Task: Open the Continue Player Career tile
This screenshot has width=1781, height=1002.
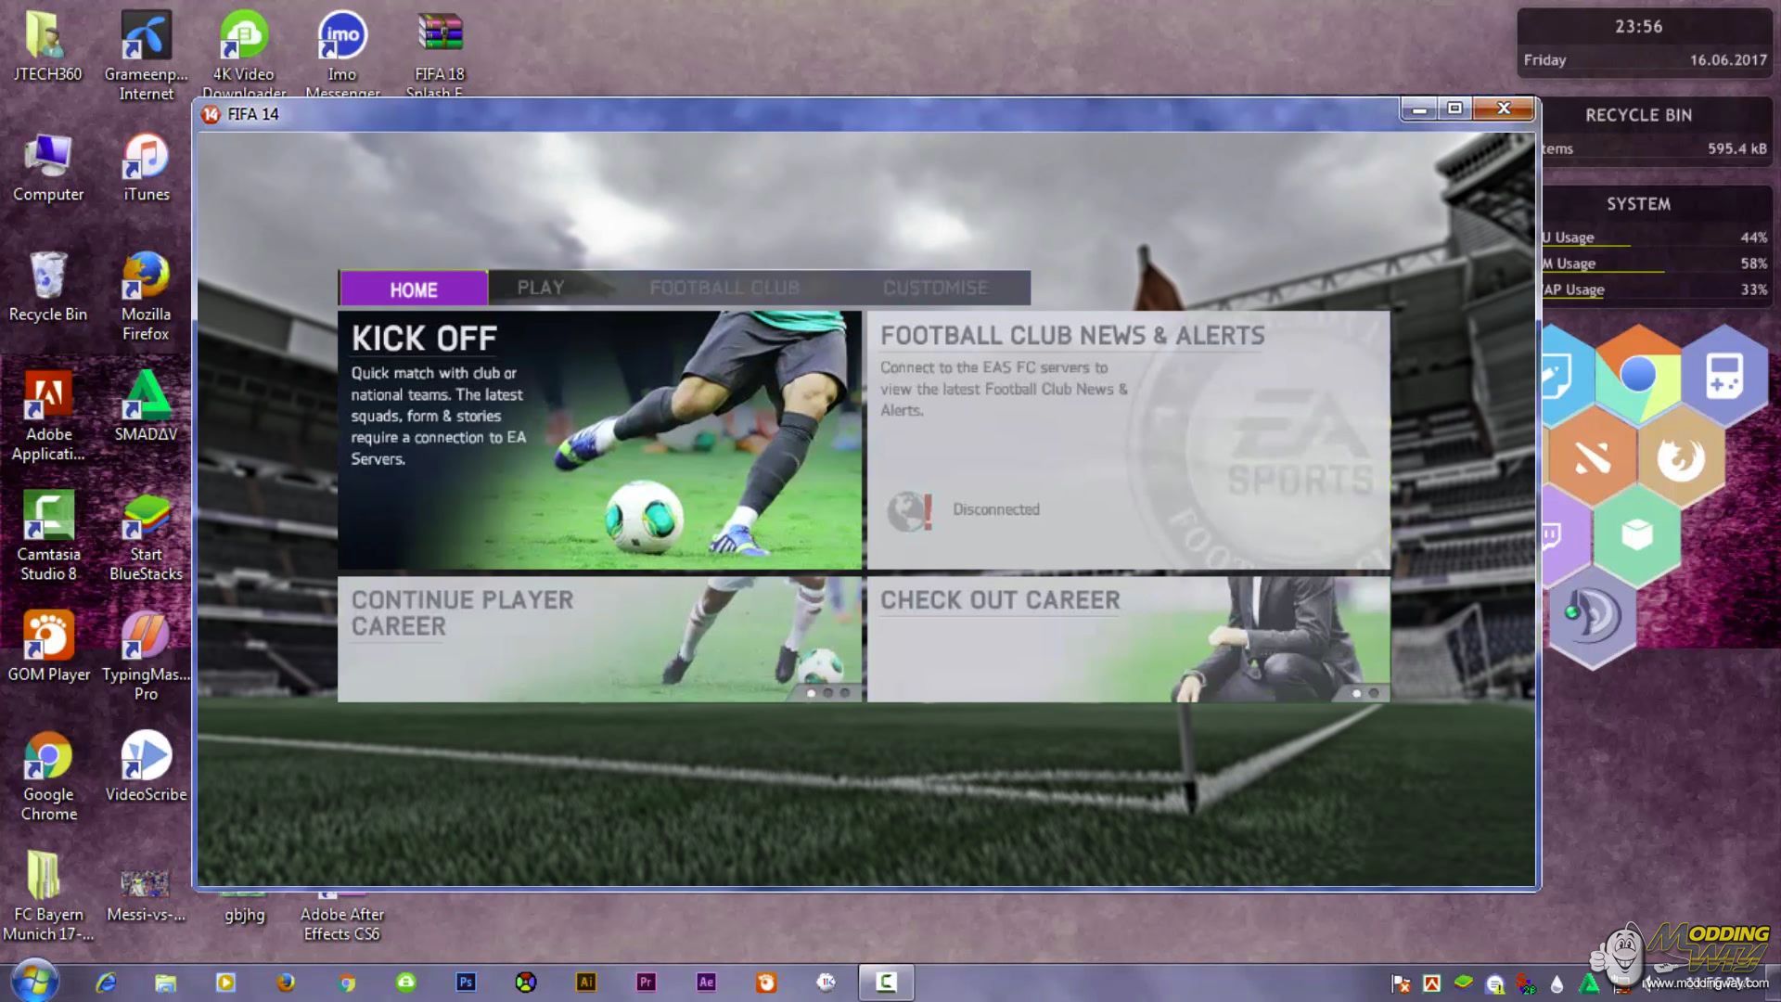Action: 599,639
